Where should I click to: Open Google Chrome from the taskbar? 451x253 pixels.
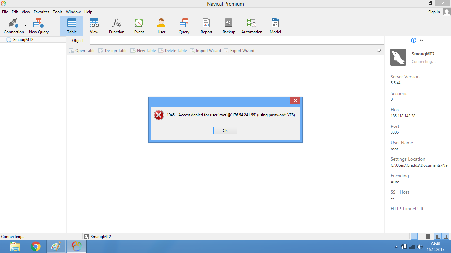pyautogui.click(x=36, y=246)
